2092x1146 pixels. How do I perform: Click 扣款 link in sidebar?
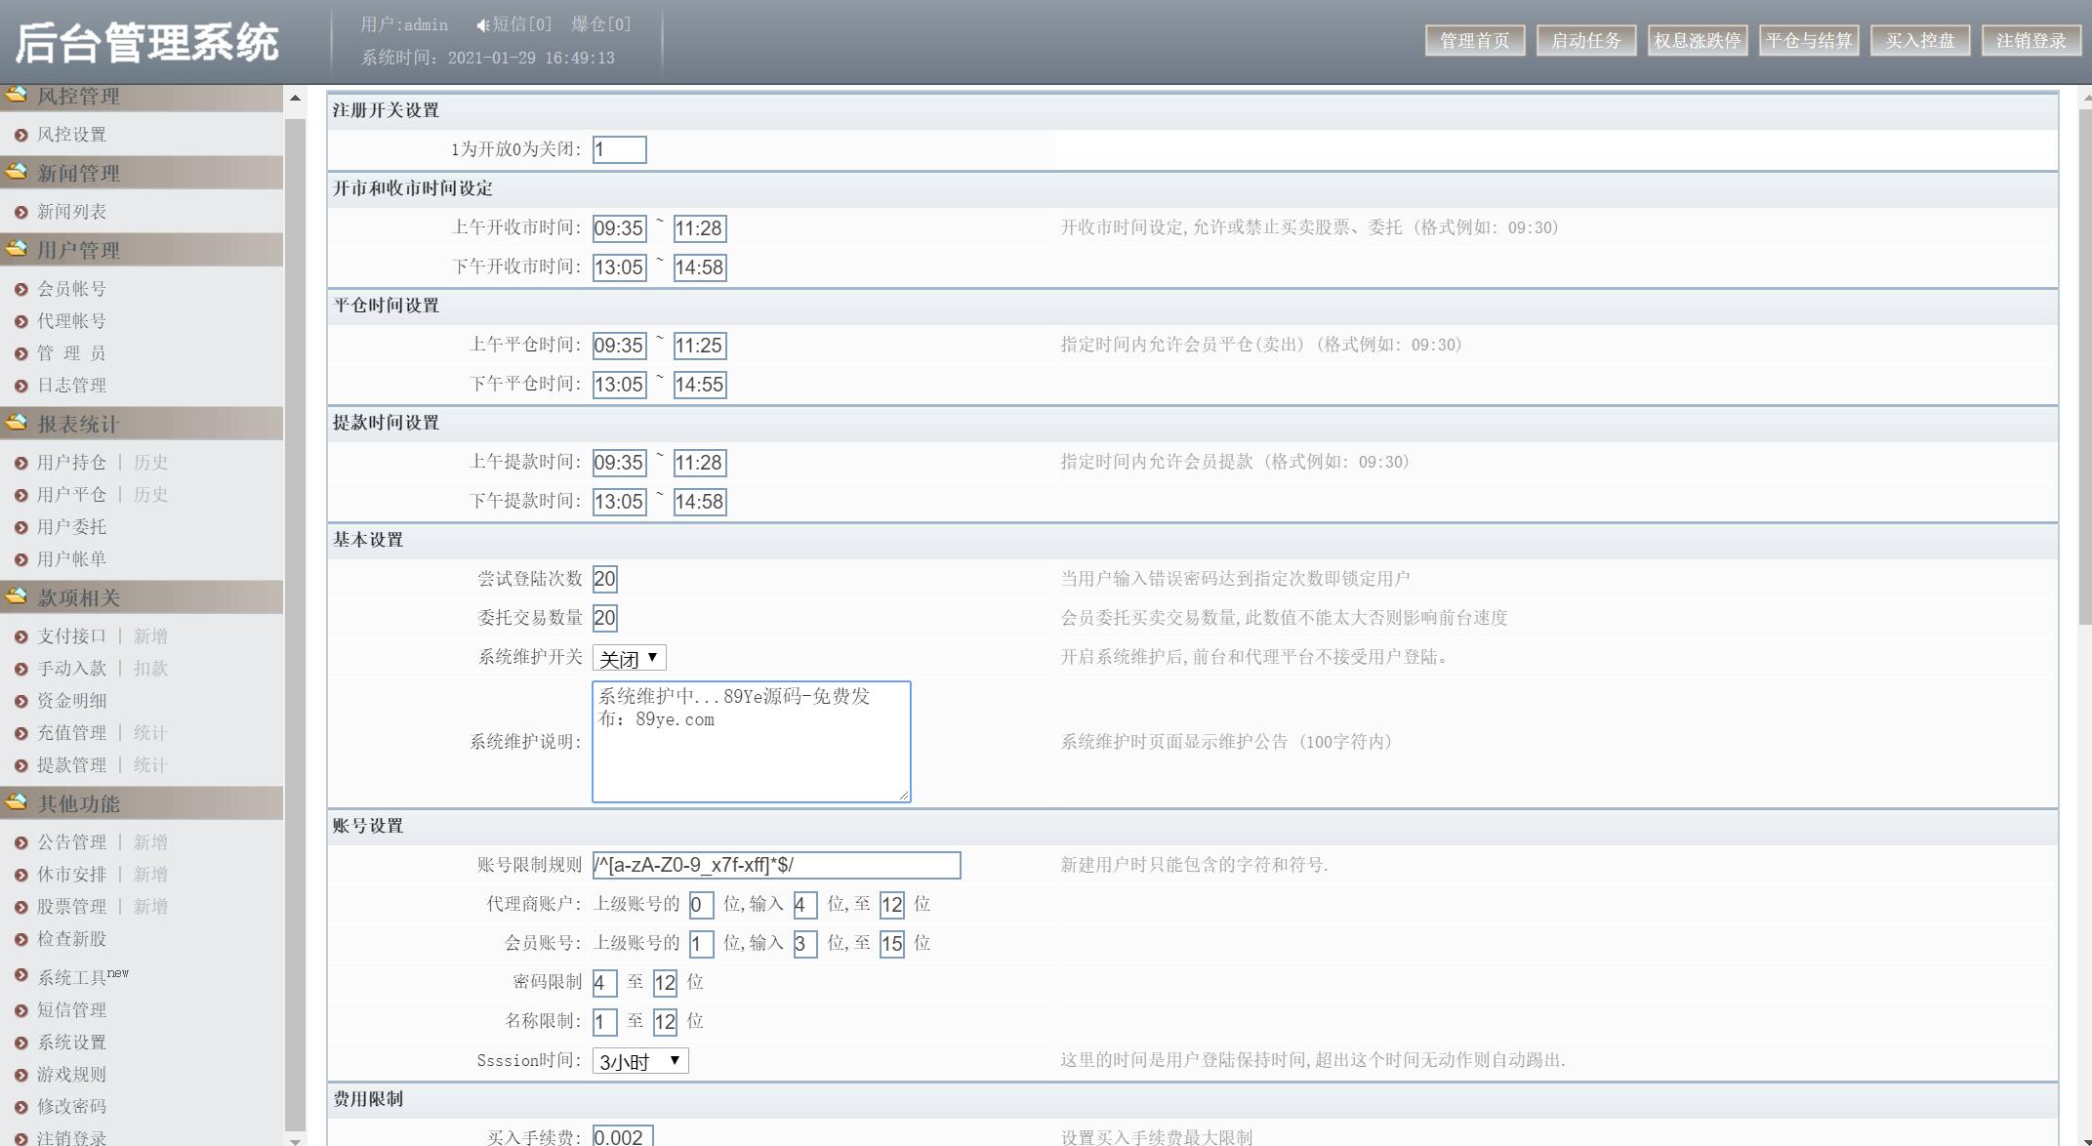pos(150,669)
